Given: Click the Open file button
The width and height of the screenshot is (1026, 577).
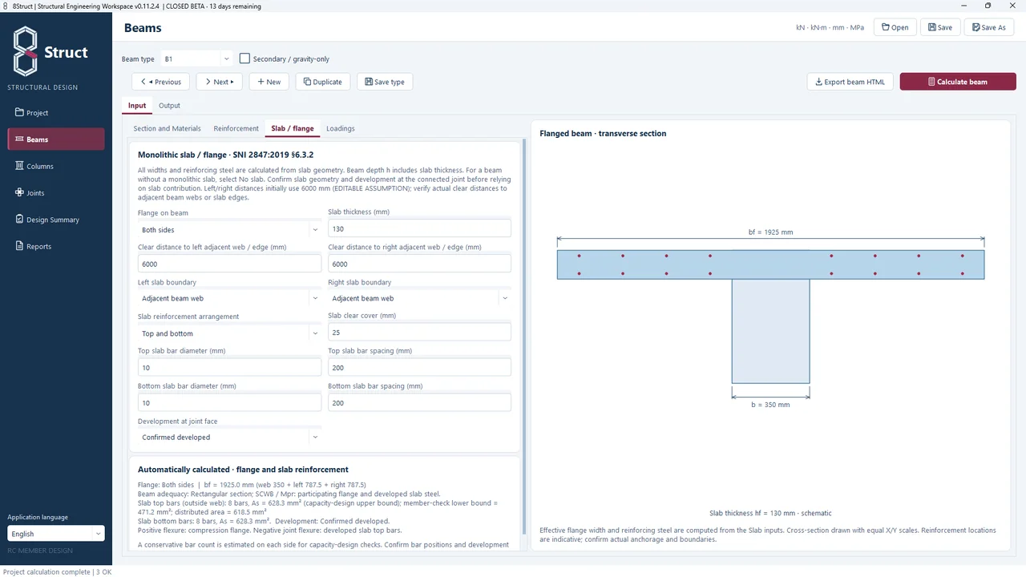Looking at the screenshot, I should pos(895,27).
